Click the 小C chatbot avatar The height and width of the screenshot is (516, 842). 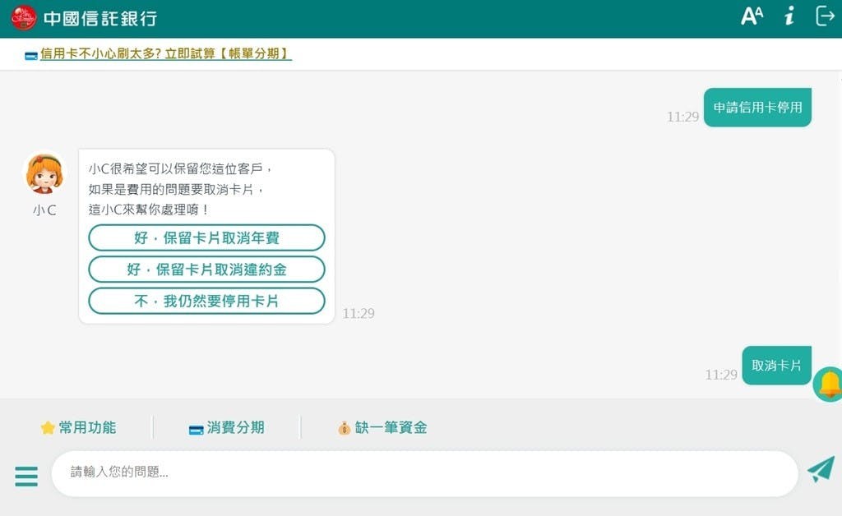44,173
